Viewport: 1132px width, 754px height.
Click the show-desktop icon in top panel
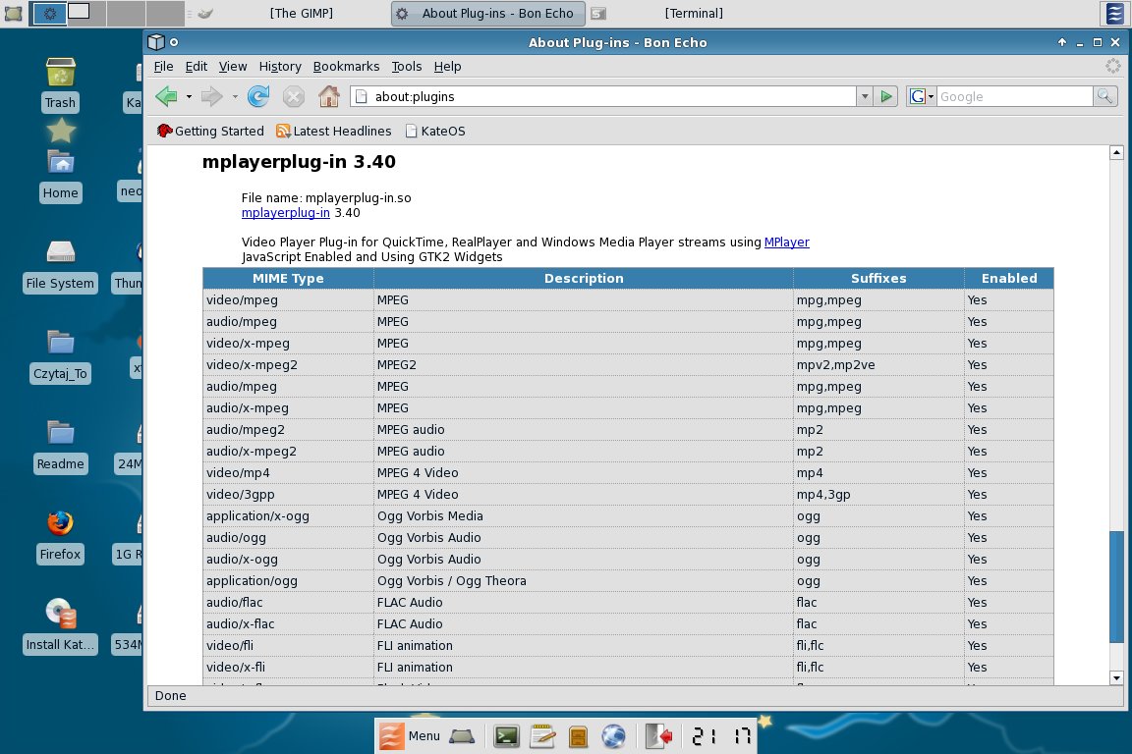(x=13, y=13)
